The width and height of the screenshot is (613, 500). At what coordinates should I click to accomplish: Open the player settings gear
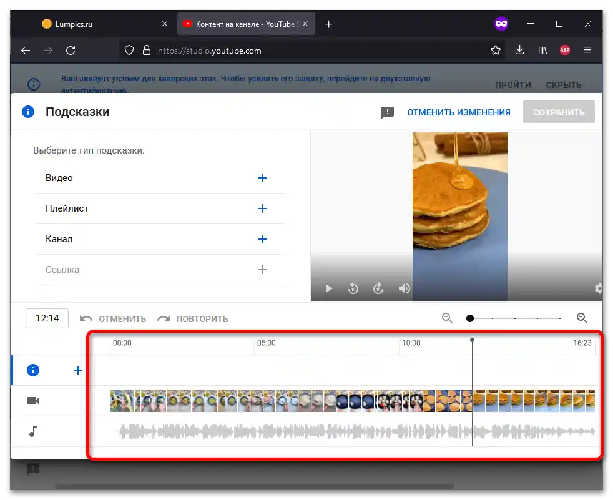598,288
